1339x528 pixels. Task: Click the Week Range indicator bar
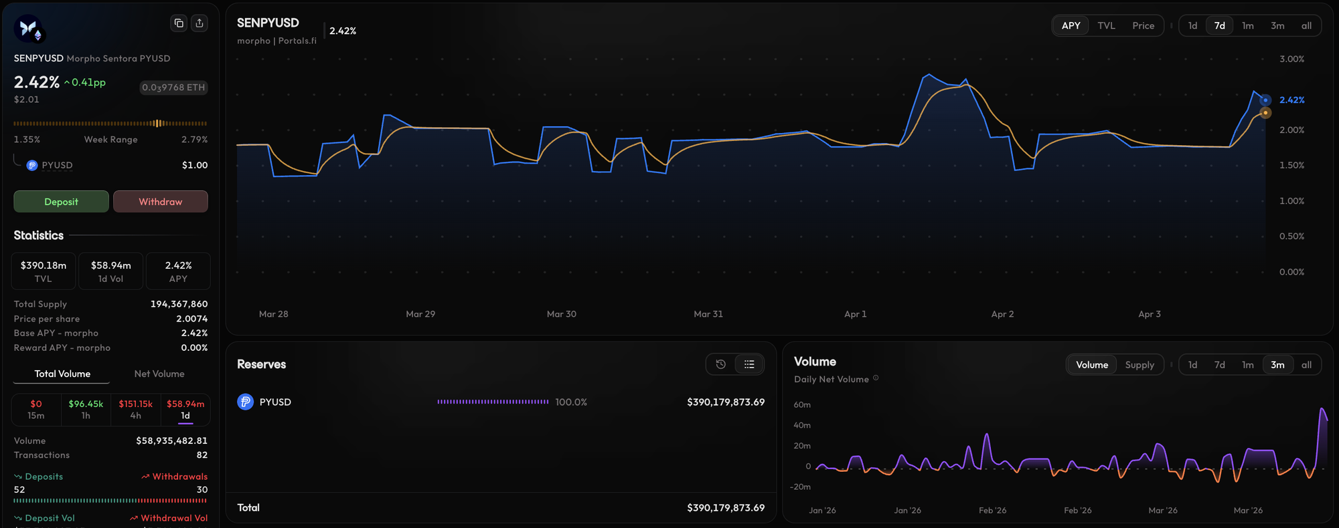click(x=110, y=124)
